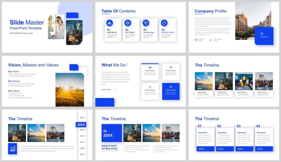This screenshot has height=162, width=281.
Task: Click the 01. What We Do label
Action: (x=112, y=31)
